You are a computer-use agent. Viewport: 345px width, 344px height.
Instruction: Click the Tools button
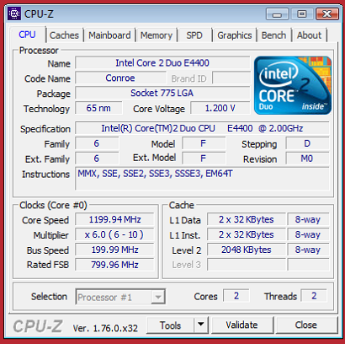coord(170,325)
